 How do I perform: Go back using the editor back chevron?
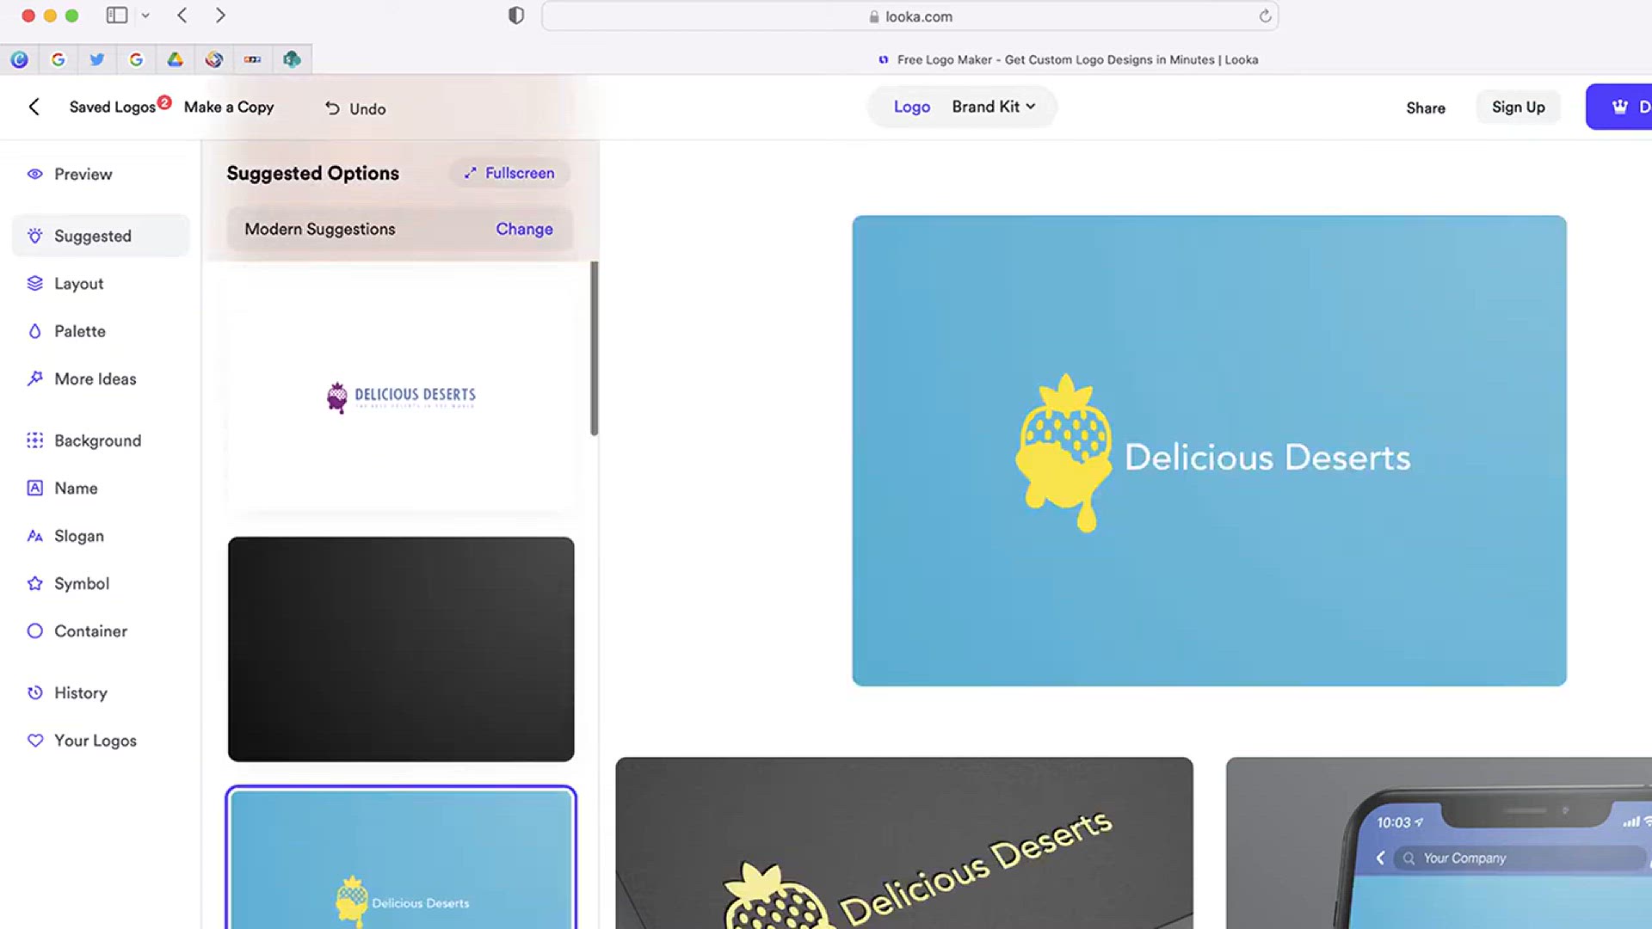34,107
